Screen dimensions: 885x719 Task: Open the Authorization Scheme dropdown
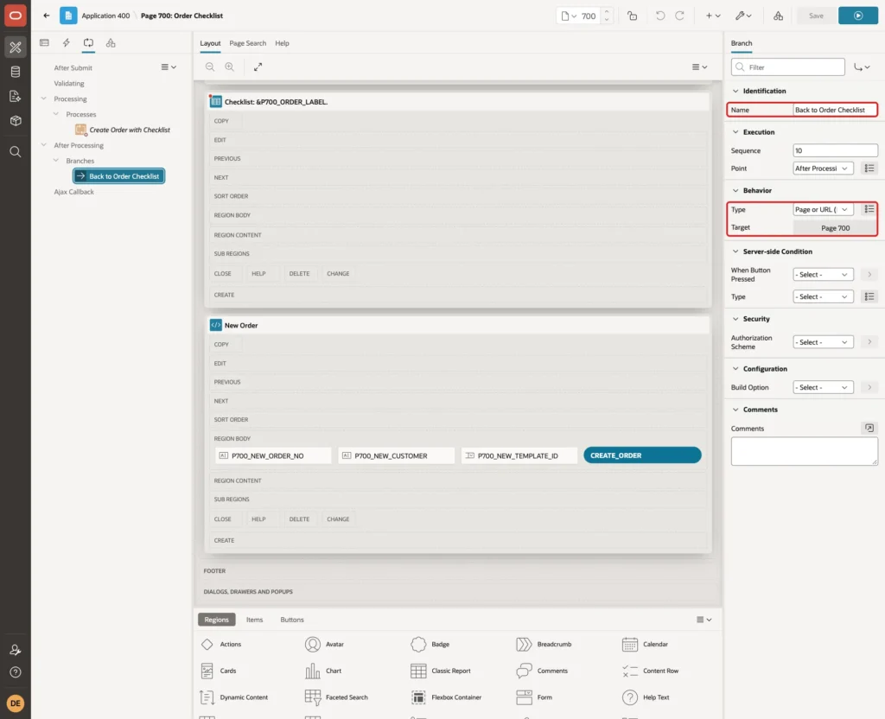[x=823, y=342]
